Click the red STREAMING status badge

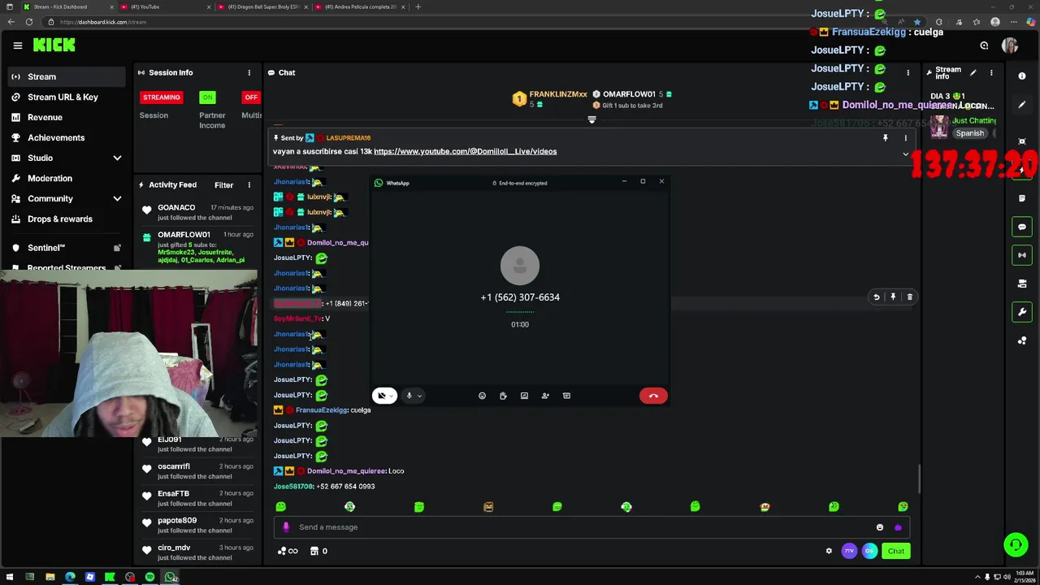coord(162,97)
